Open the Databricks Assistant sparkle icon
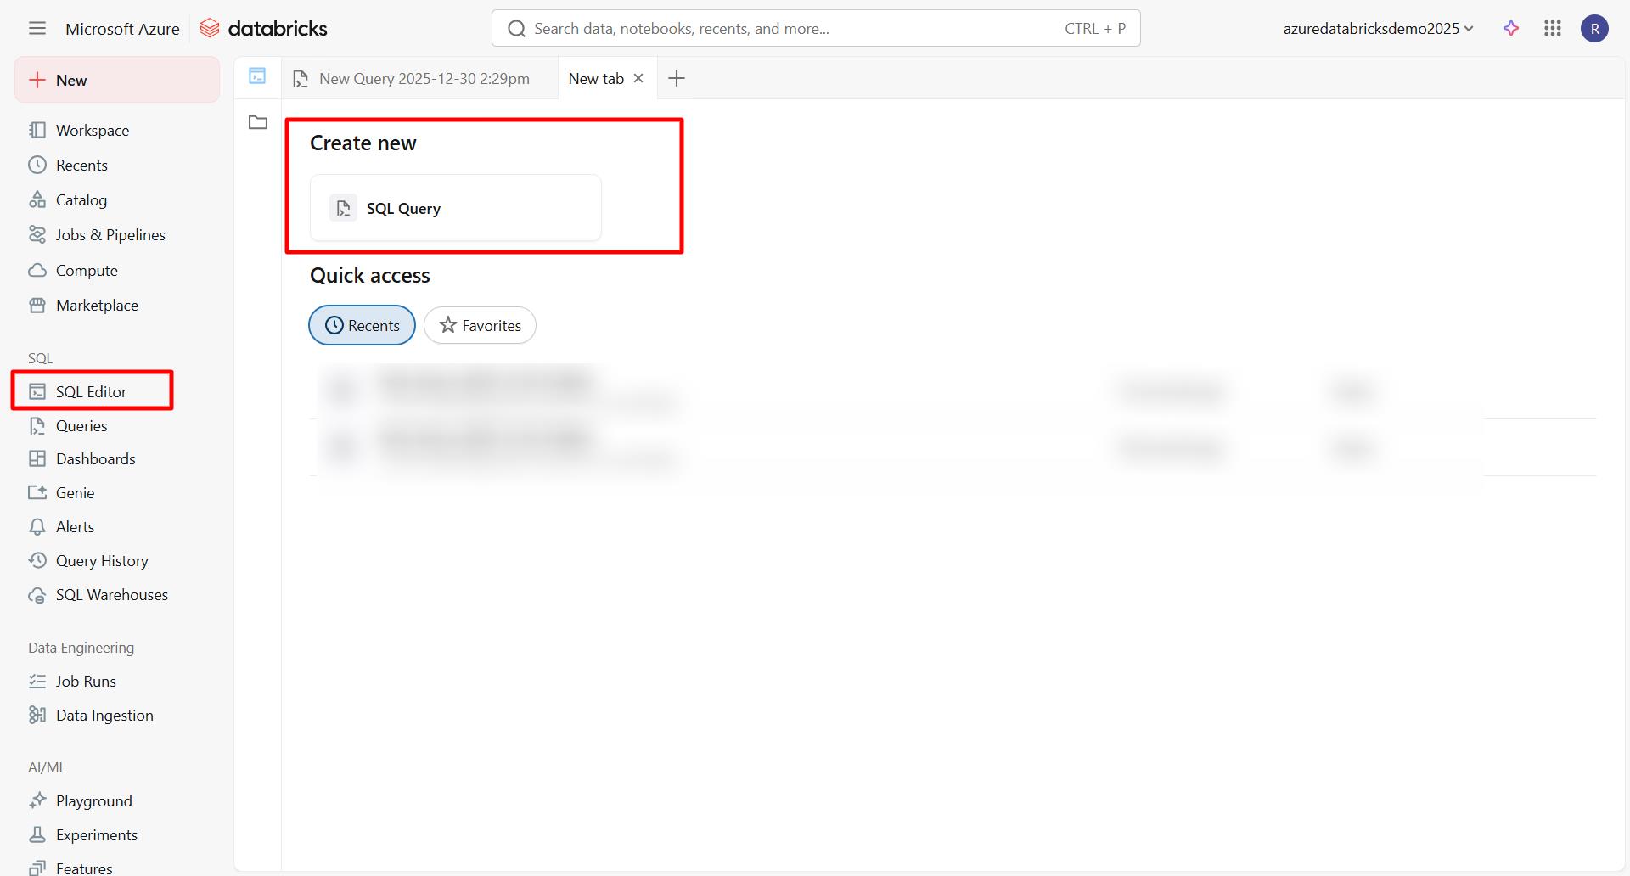This screenshot has width=1630, height=876. point(1511,28)
